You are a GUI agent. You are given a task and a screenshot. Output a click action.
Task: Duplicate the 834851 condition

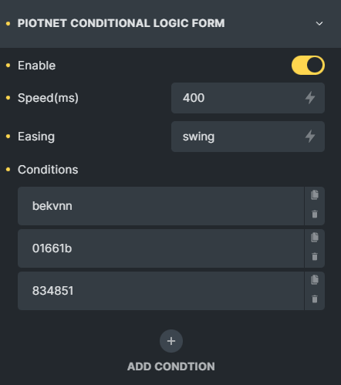click(315, 280)
